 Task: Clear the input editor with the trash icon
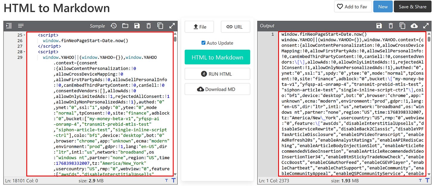pyautogui.click(x=149, y=26)
